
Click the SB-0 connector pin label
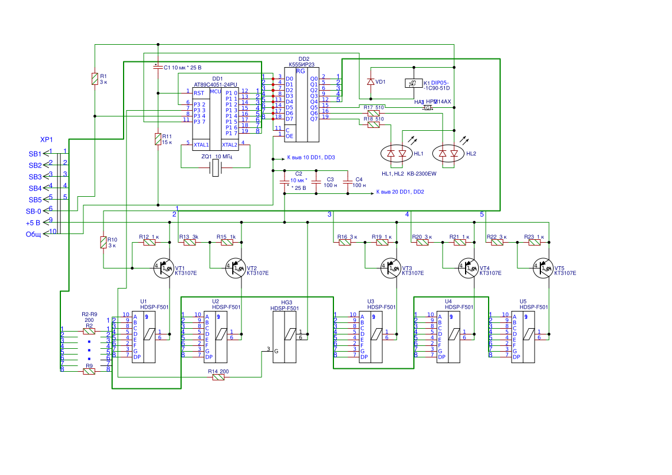point(33,211)
